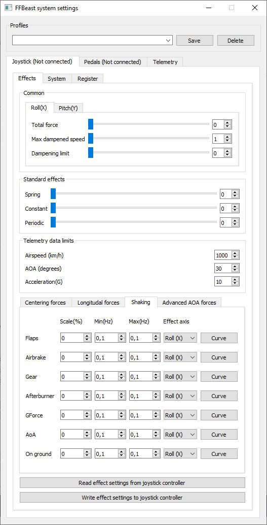Open the Advanced AOA forces tab
The image size is (267, 525).
189,302
